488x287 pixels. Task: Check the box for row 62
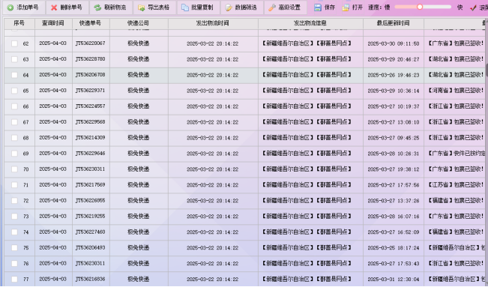14,43
